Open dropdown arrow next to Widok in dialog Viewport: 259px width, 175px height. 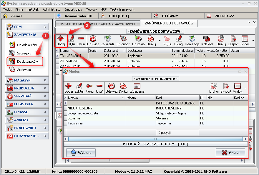coord(246,88)
